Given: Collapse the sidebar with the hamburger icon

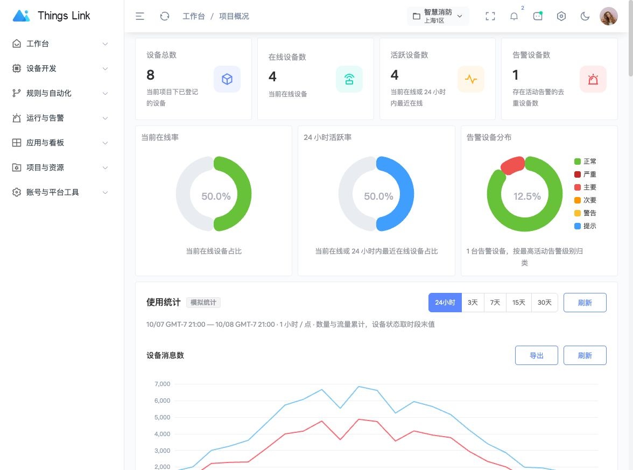Looking at the screenshot, I should (140, 16).
